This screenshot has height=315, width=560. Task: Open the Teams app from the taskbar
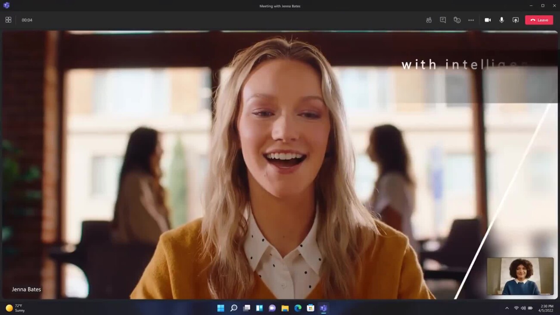pos(323,308)
